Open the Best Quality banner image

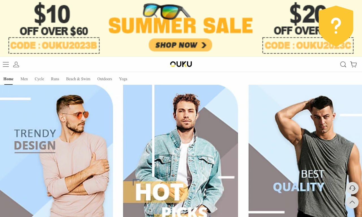pos(305,151)
